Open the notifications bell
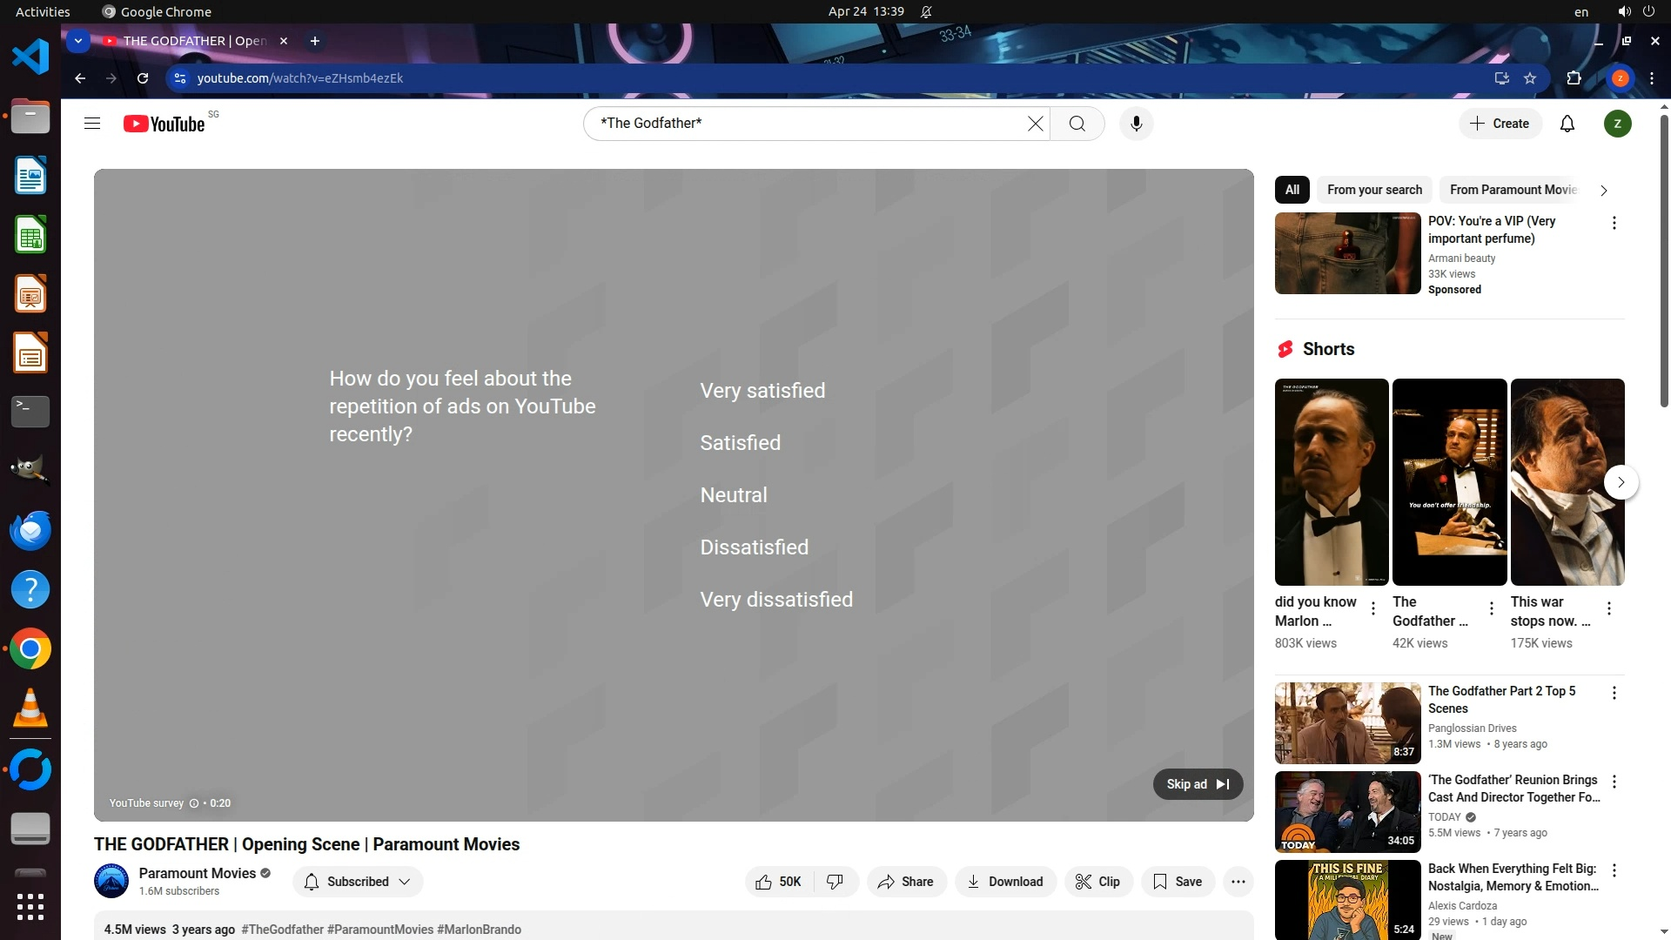1671x940 pixels. 1567,124
